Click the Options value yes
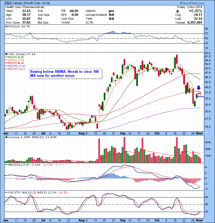215x223 pixels. (x=111, y=11)
